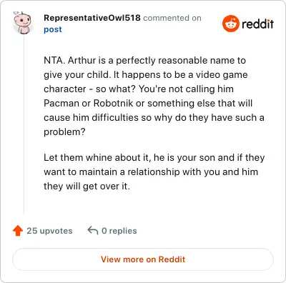Click the word "NTA" in the comment
Viewport: 286px width, 283px height.
tap(54, 60)
